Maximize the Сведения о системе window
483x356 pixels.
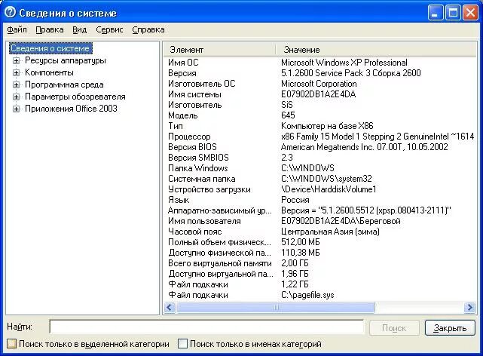[x=453, y=13]
